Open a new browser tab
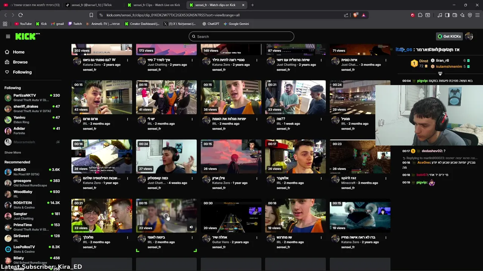483x271 pixels. click(x=252, y=5)
